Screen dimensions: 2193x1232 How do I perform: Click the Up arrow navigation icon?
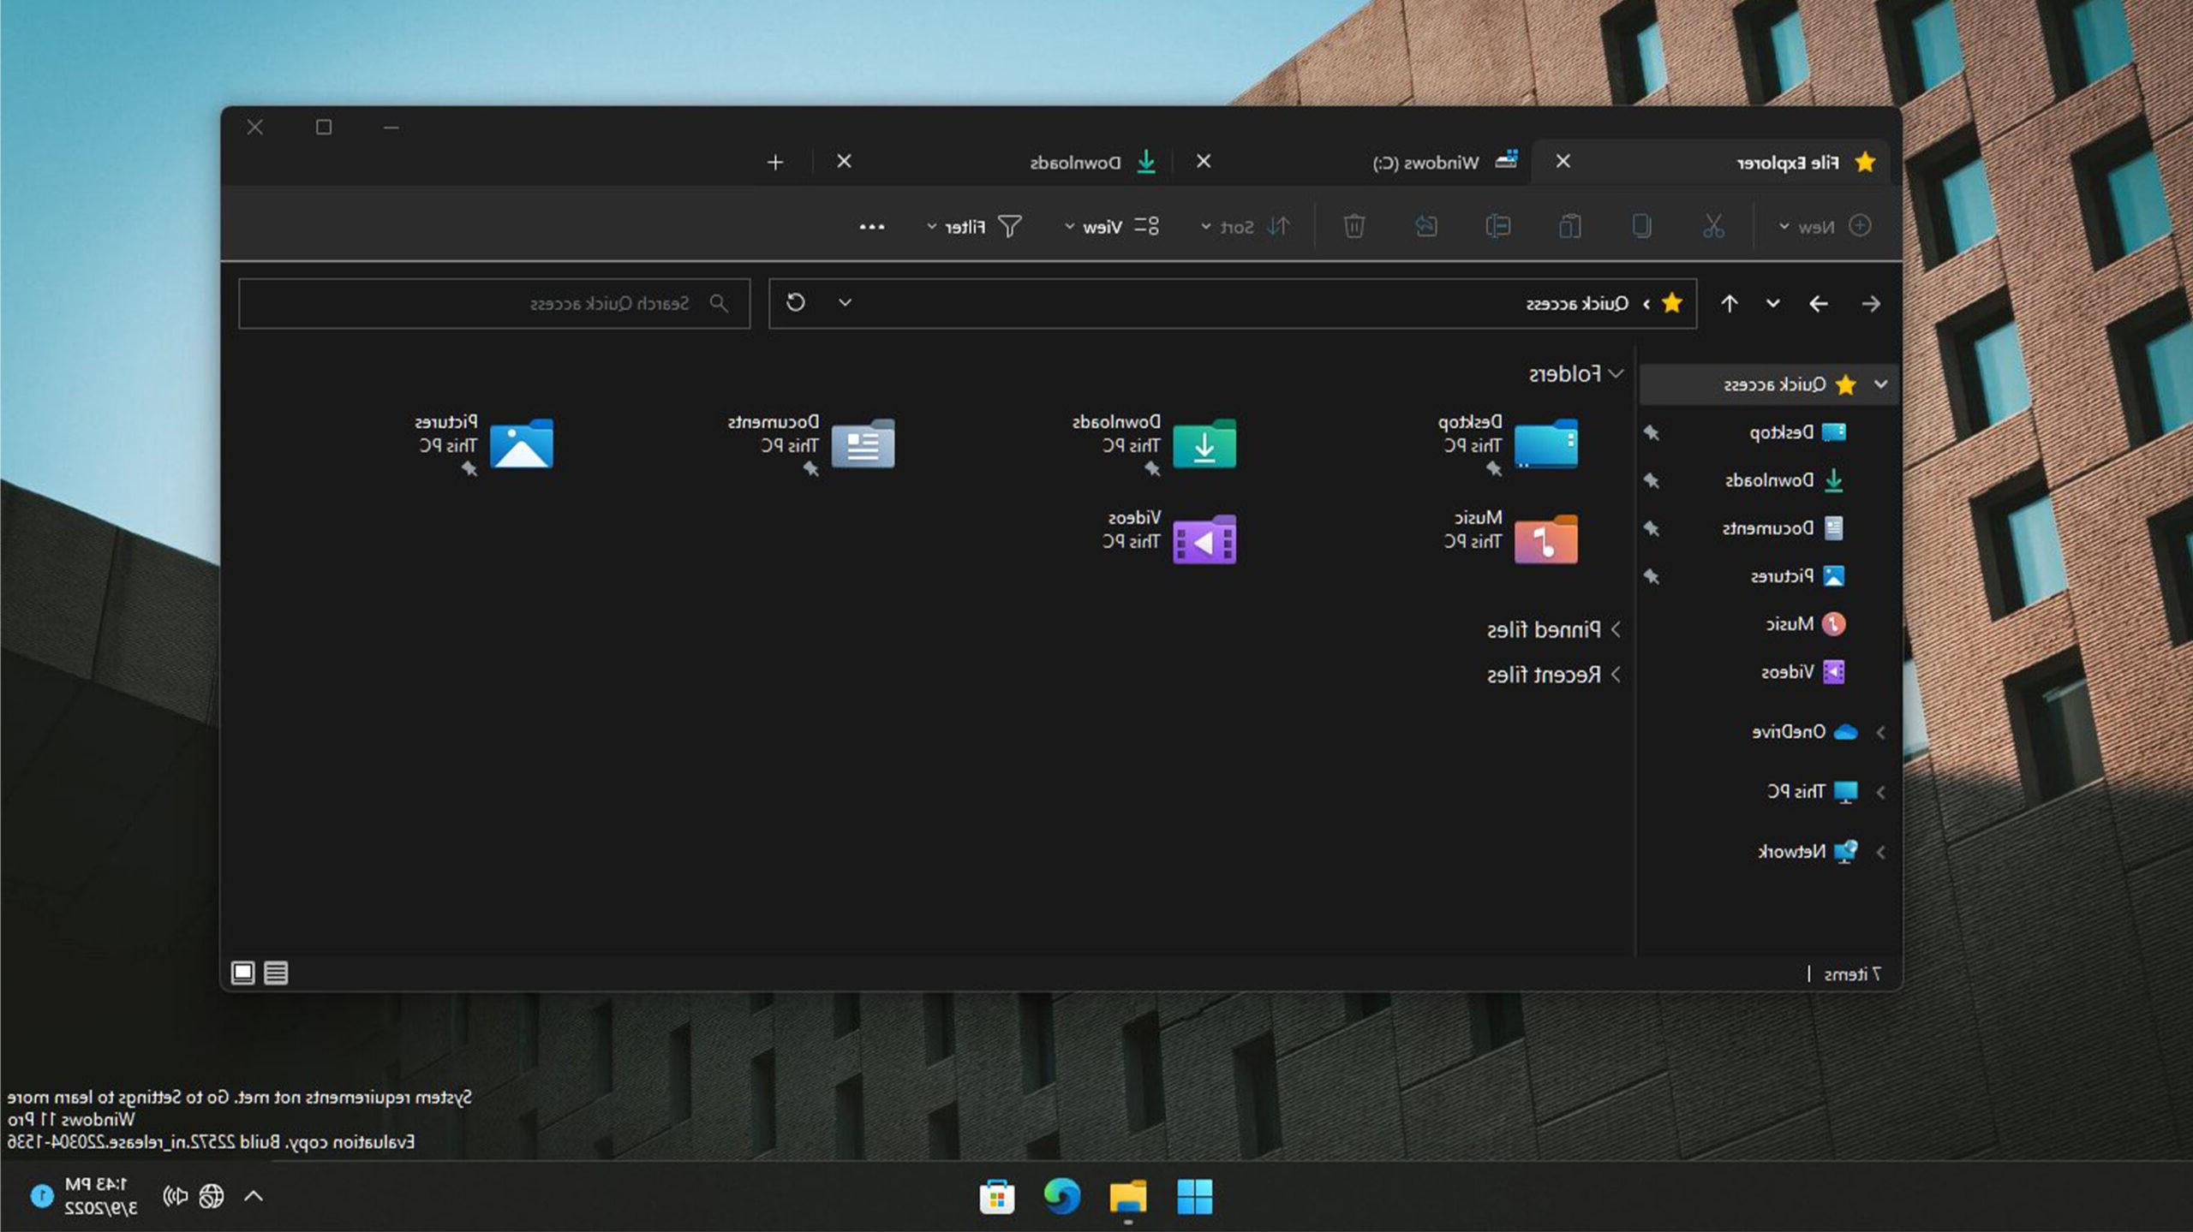1729,303
